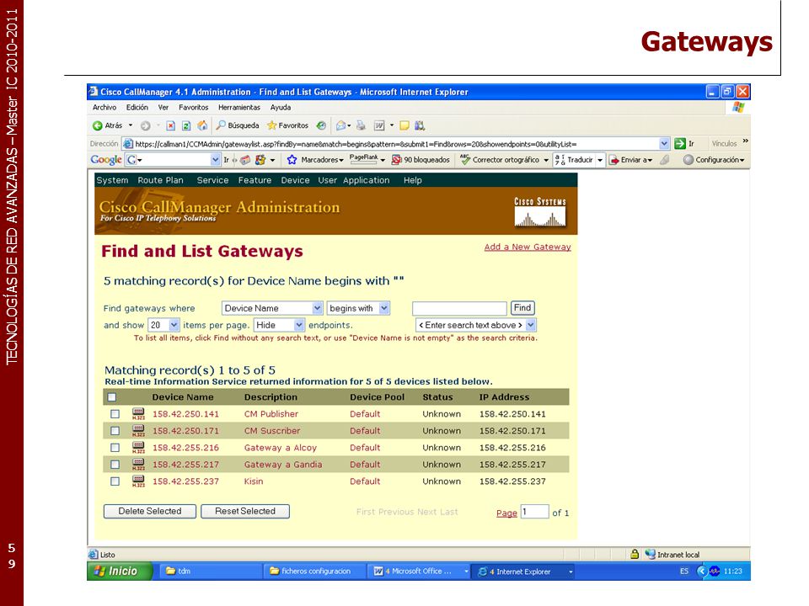The height and width of the screenshot is (606, 809).
Task: Open device link 158.42.255.216
Action: pyautogui.click(x=185, y=448)
